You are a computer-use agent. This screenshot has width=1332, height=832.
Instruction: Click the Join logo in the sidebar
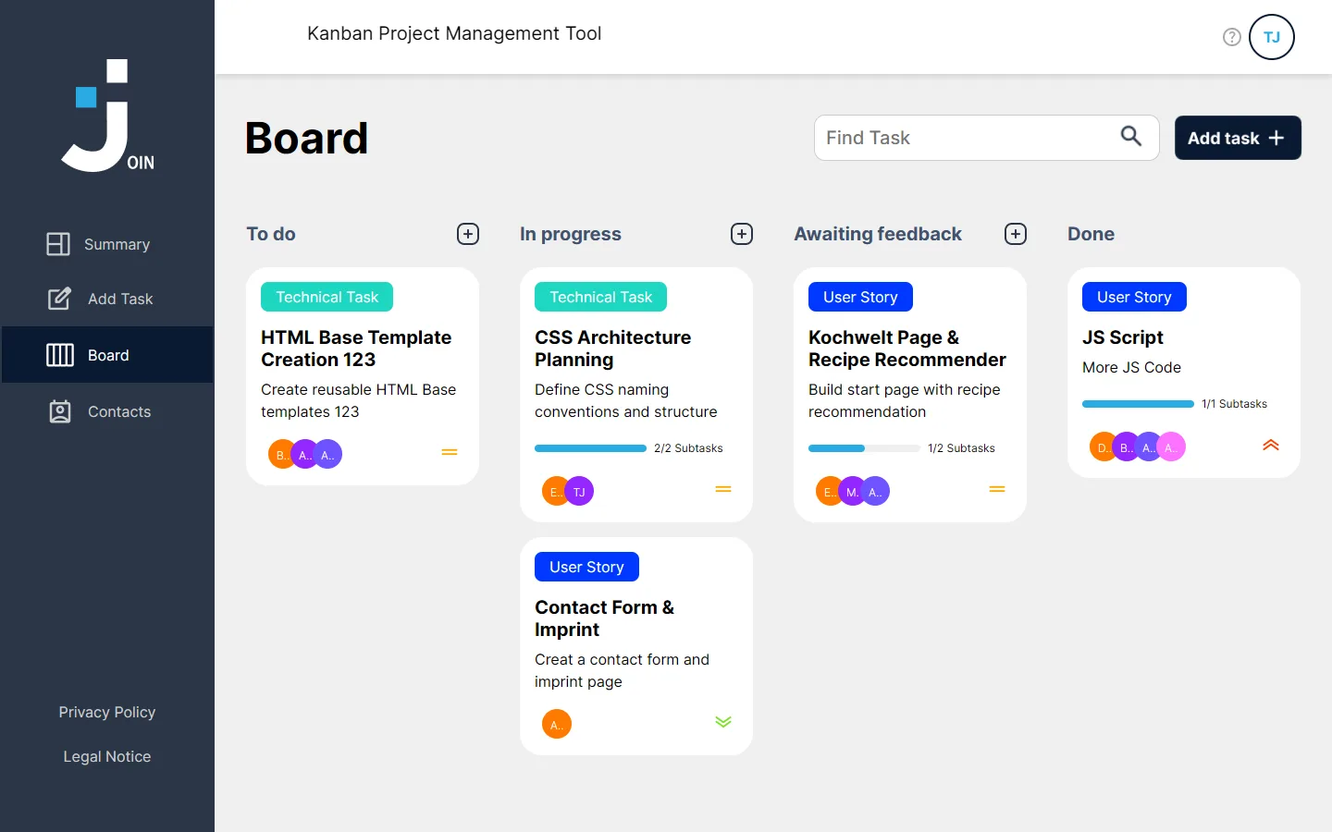pos(108,116)
